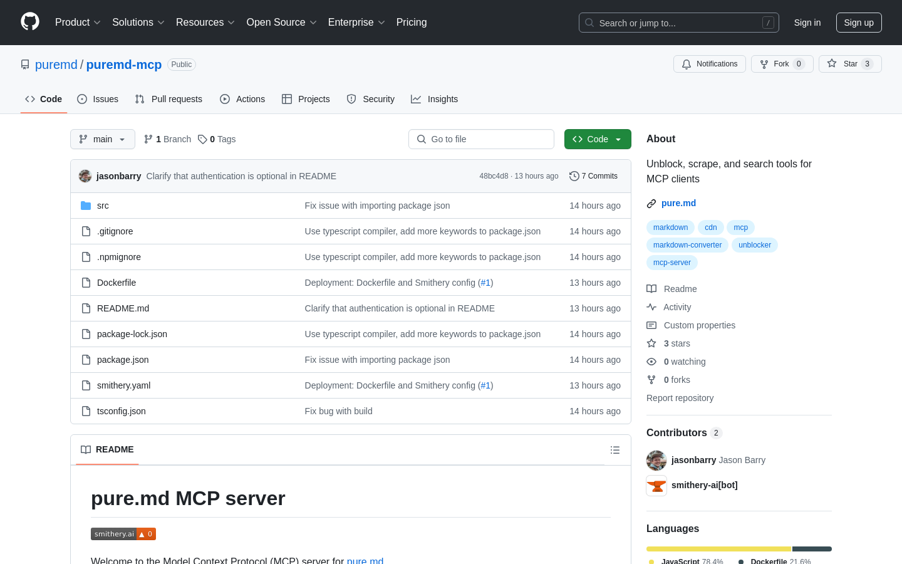Click jasonbarry avatar in commit bar
This screenshot has width=902, height=564.
pos(85,176)
